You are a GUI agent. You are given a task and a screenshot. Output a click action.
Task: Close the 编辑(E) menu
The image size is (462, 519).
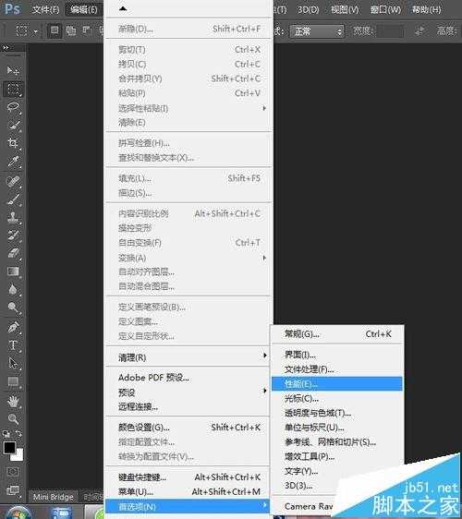point(84,9)
